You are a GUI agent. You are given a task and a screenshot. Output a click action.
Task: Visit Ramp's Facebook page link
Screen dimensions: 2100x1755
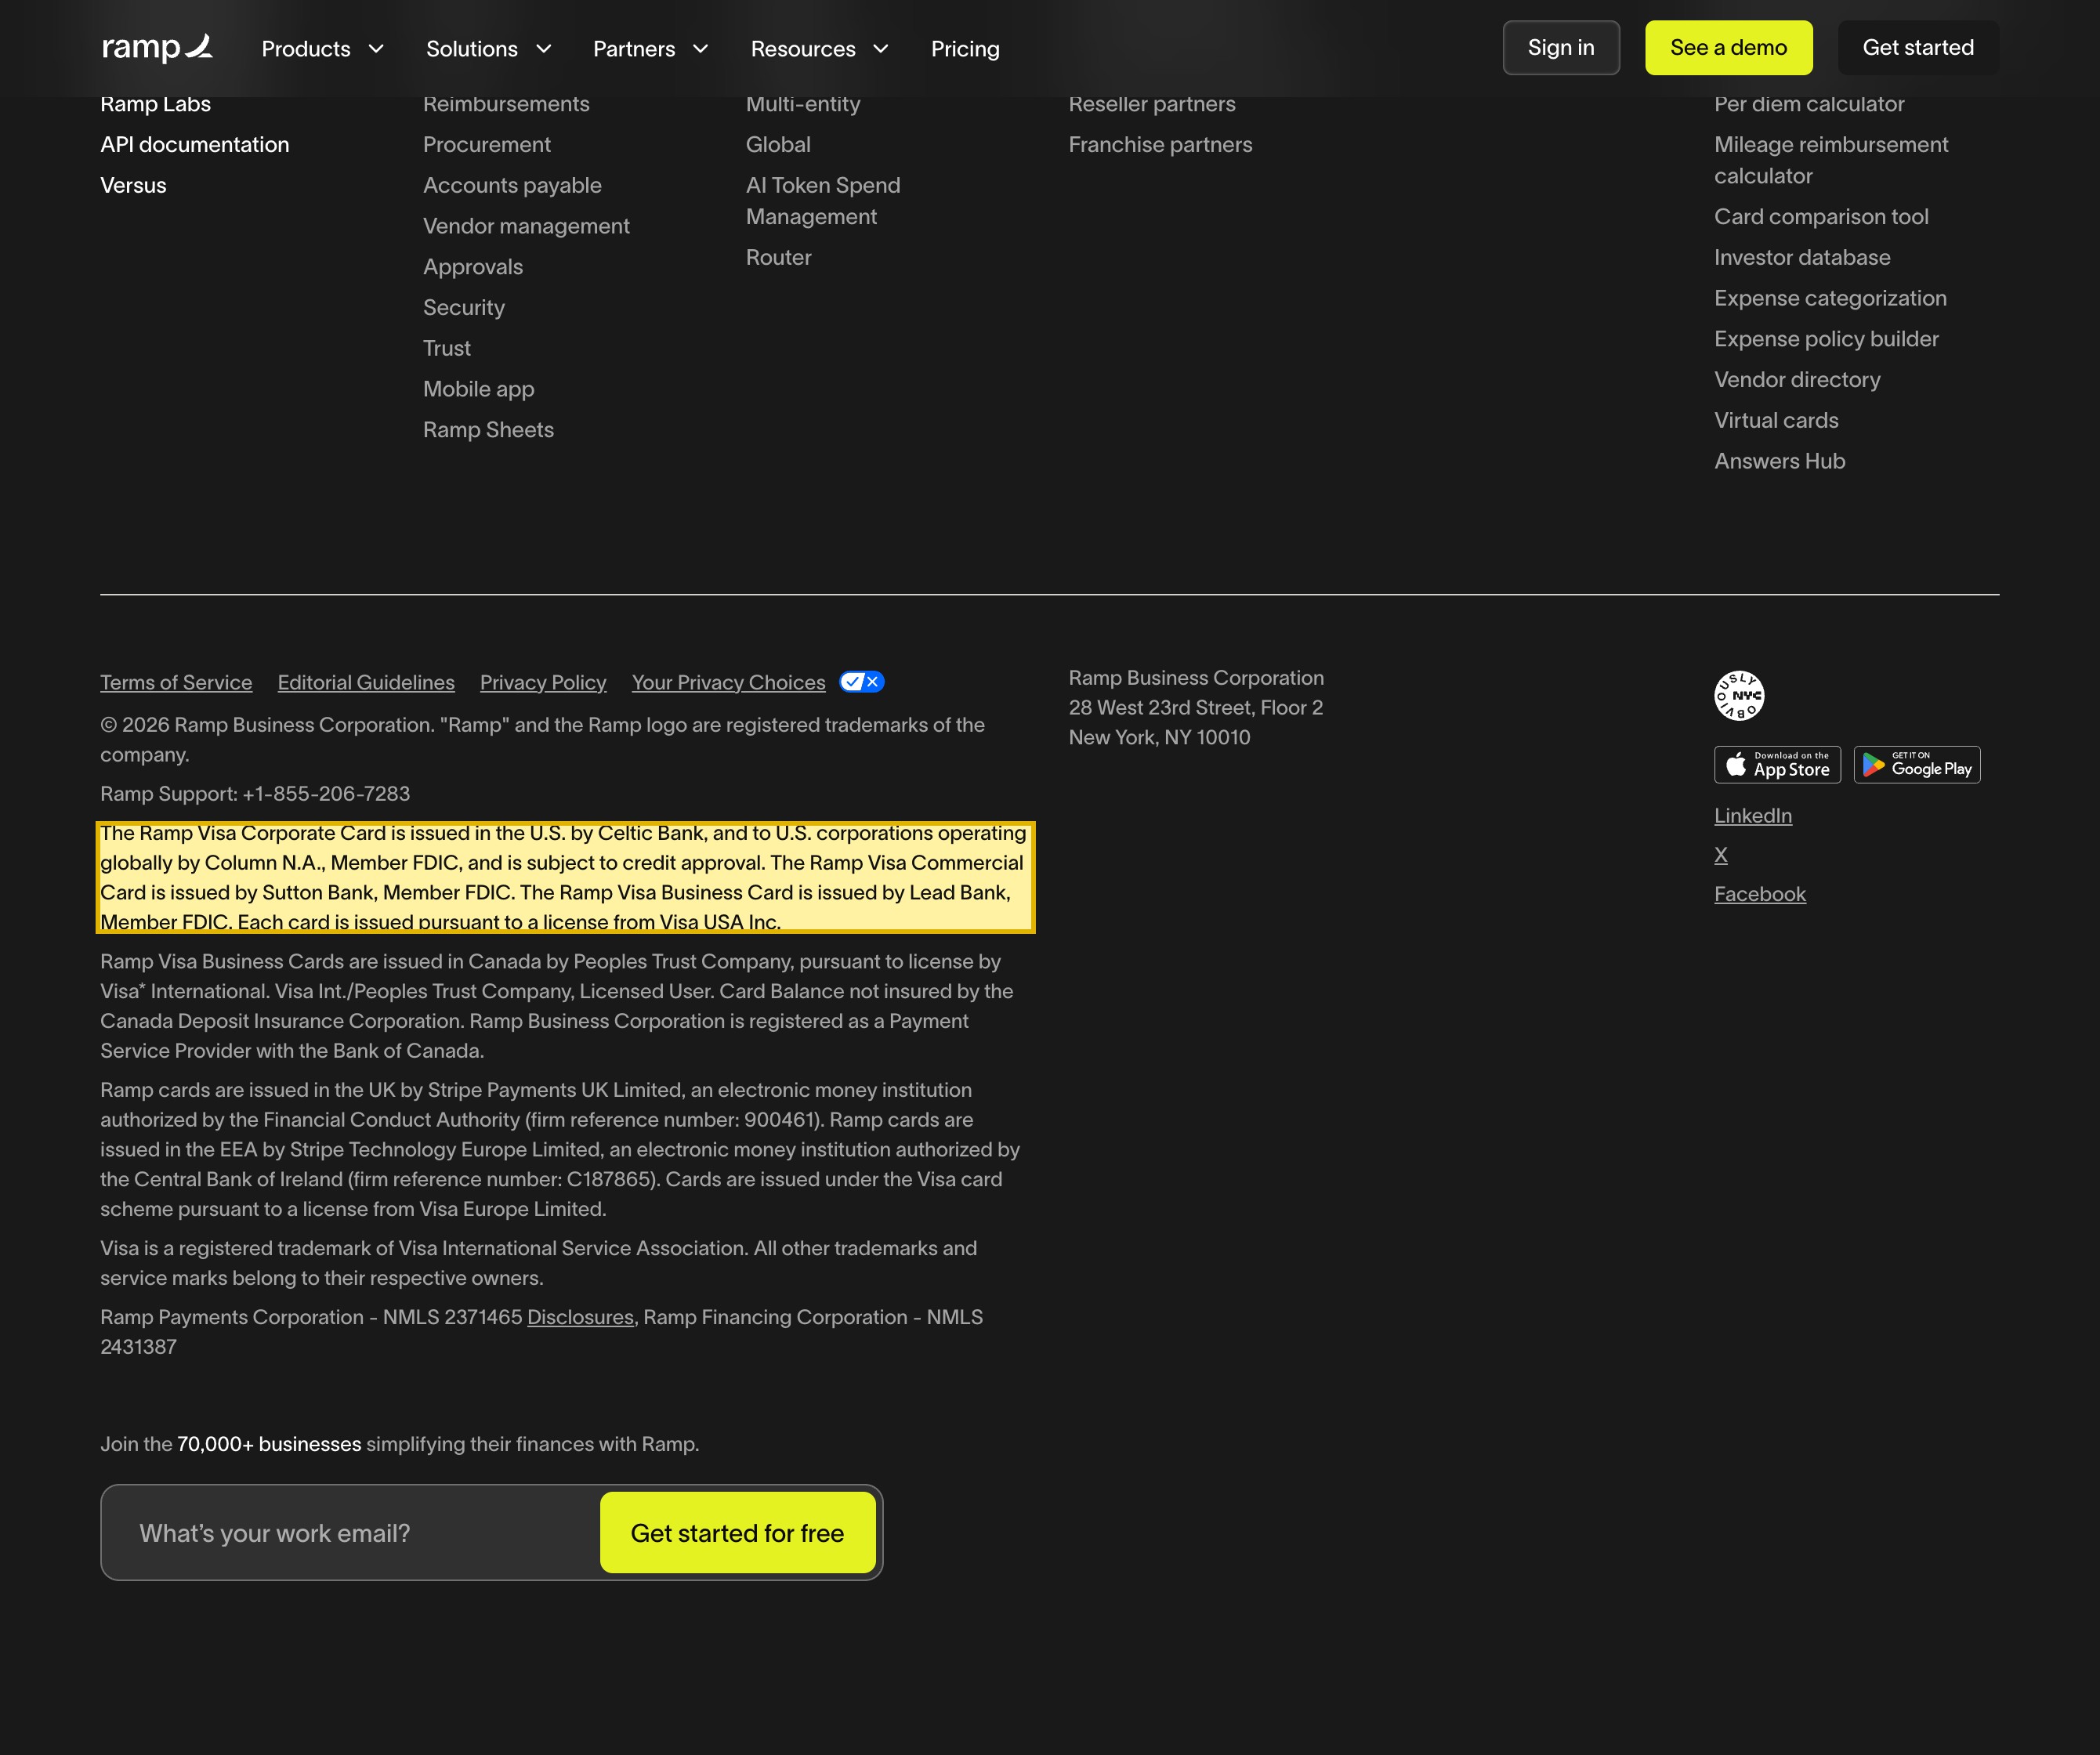(1760, 894)
